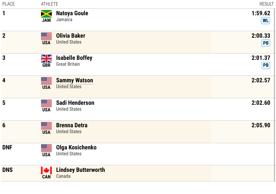The height and width of the screenshot is (194, 276).
Task: Click Brenna Detra's USA flag icon
Action: pyautogui.click(x=46, y=126)
